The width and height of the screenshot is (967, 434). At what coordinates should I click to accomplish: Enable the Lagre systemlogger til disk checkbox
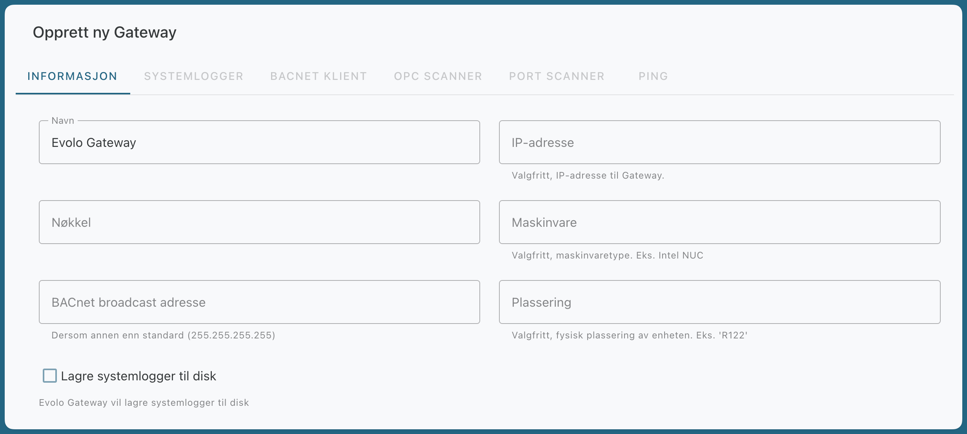tap(50, 376)
